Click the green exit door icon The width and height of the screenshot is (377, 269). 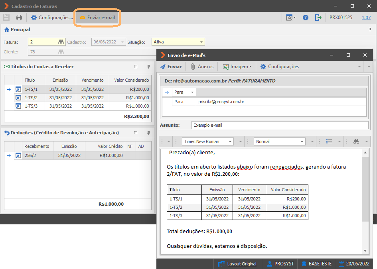(318, 18)
